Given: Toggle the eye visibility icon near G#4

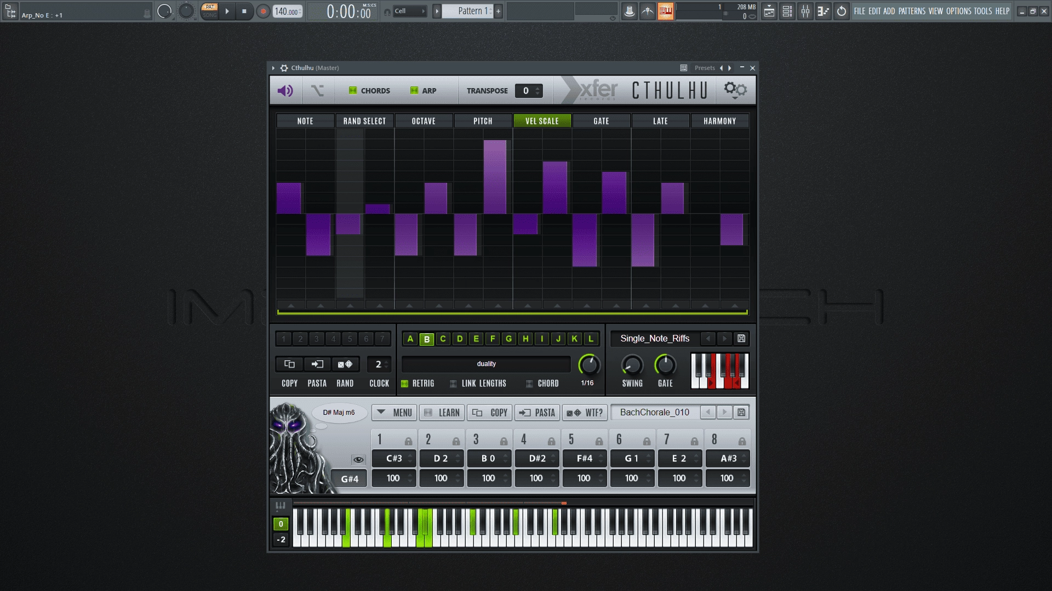Looking at the screenshot, I should [x=358, y=460].
